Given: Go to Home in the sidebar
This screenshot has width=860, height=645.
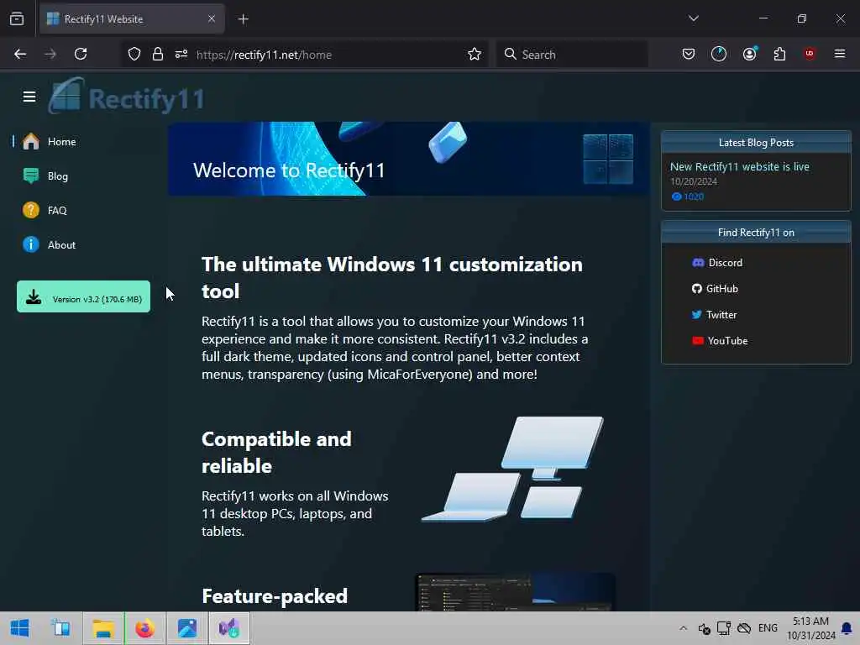Looking at the screenshot, I should (x=61, y=141).
